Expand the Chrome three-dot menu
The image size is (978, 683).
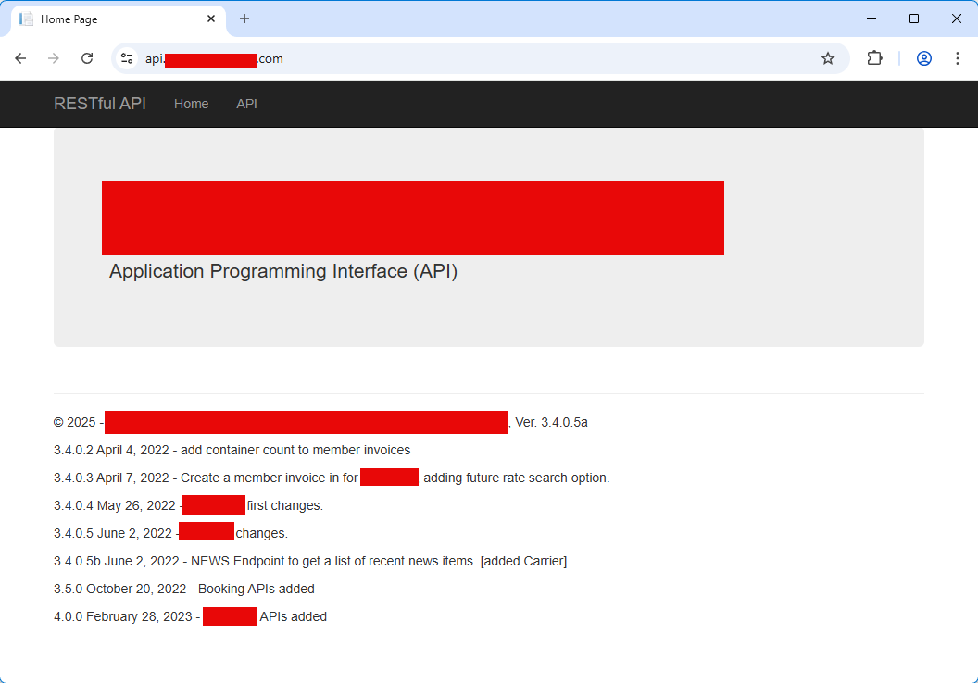pos(957,58)
